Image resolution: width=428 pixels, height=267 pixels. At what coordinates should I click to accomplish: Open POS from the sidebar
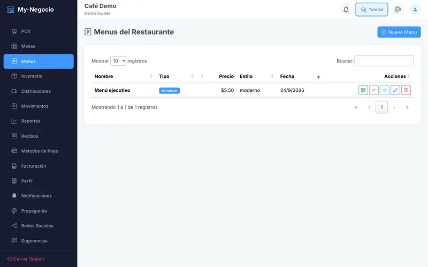click(39, 32)
